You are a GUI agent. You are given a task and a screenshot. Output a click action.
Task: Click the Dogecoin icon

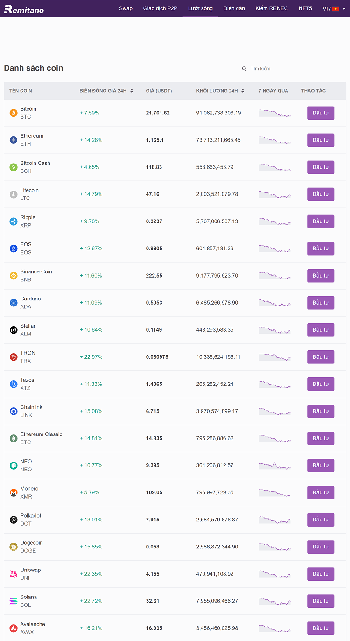tap(14, 547)
